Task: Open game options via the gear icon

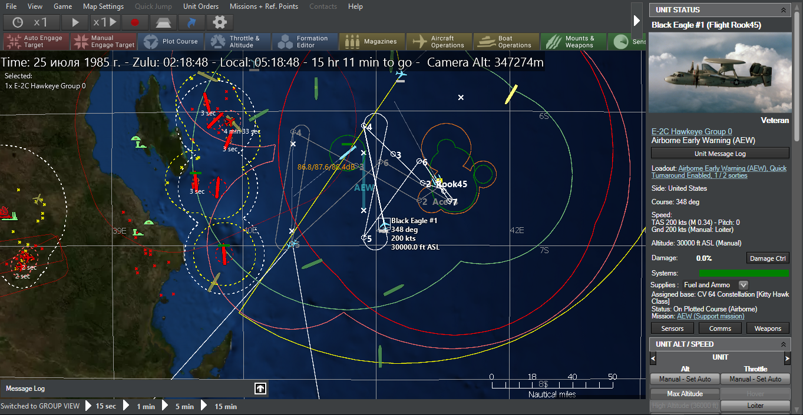Action: tap(220, 22)
